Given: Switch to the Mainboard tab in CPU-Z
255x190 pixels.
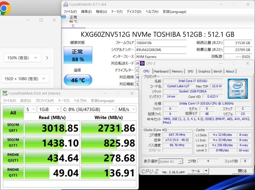Looking at the screenshot, I should 161,71.
